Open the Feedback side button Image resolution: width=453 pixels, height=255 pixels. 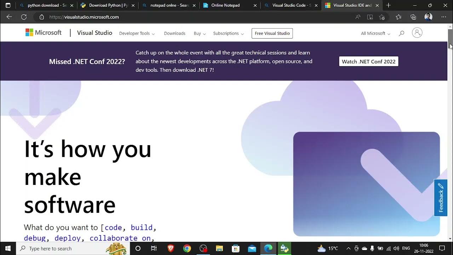tap(441, 198)
